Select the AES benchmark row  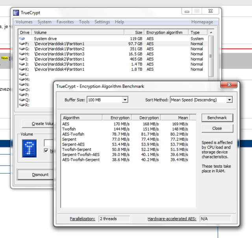(x=128, y=124)
